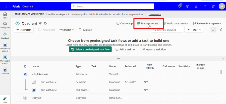Click the Task column header
Screen dimensions: 226x104
(94, 66)
